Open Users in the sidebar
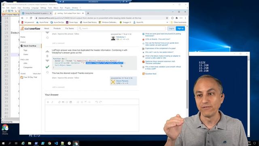 [x=26, y=54]
